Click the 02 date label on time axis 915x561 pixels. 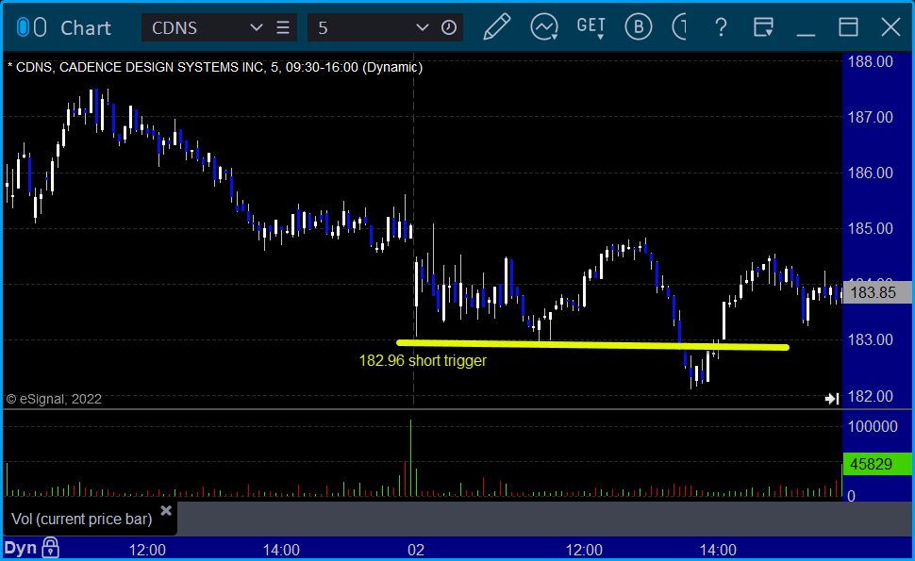tap(415, 550)
